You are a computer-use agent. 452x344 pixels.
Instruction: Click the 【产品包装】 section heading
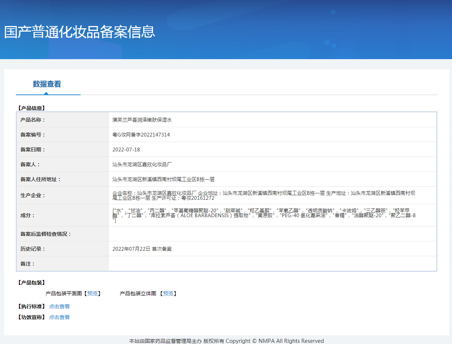click(x=31, y=283)
